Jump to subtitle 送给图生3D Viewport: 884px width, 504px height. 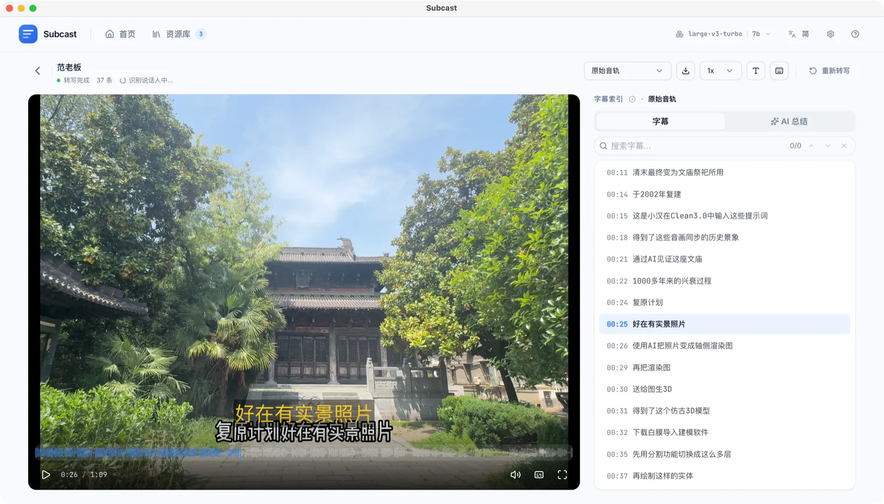tap(724, 389)
